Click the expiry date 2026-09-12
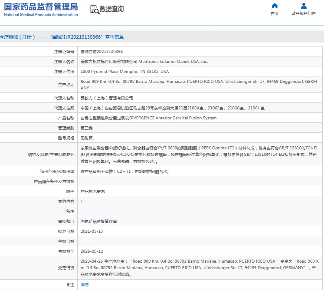 click(92, 251)
